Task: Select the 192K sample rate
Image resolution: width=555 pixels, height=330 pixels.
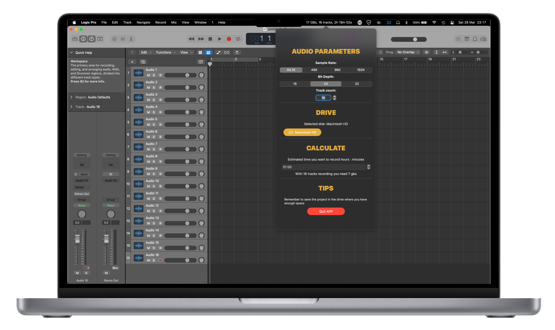Action: click(x=361, y=70)
